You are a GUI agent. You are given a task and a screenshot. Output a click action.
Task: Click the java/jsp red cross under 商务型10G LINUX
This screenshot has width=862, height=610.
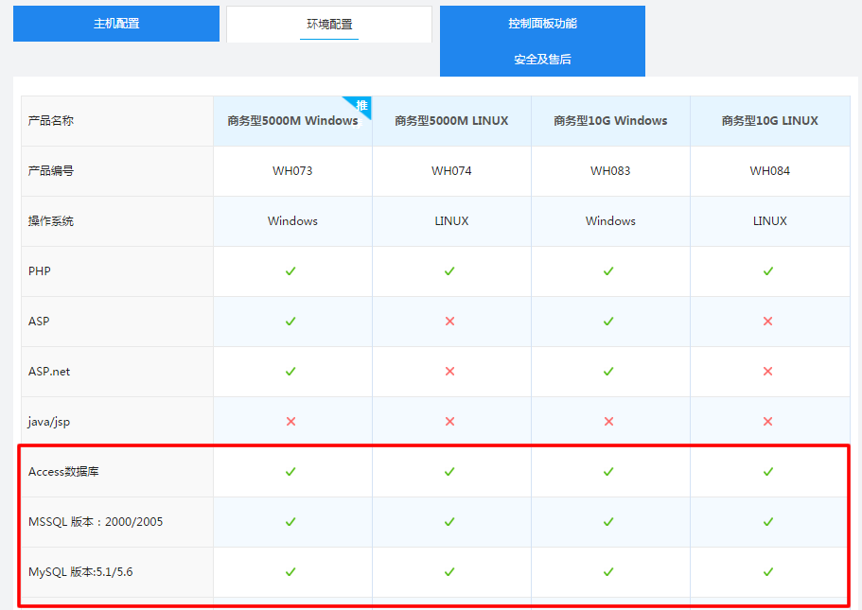coord(767,422)
